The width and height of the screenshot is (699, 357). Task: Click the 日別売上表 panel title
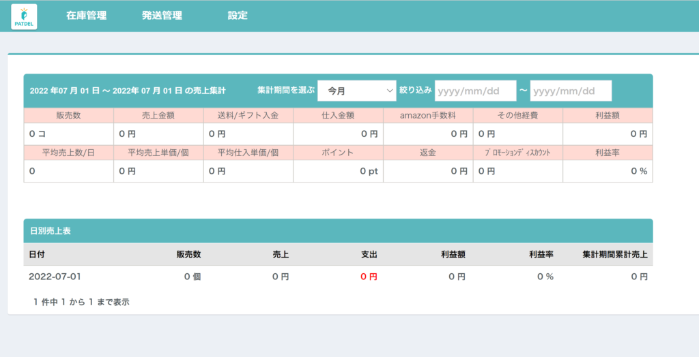click(x=51, y=231)
